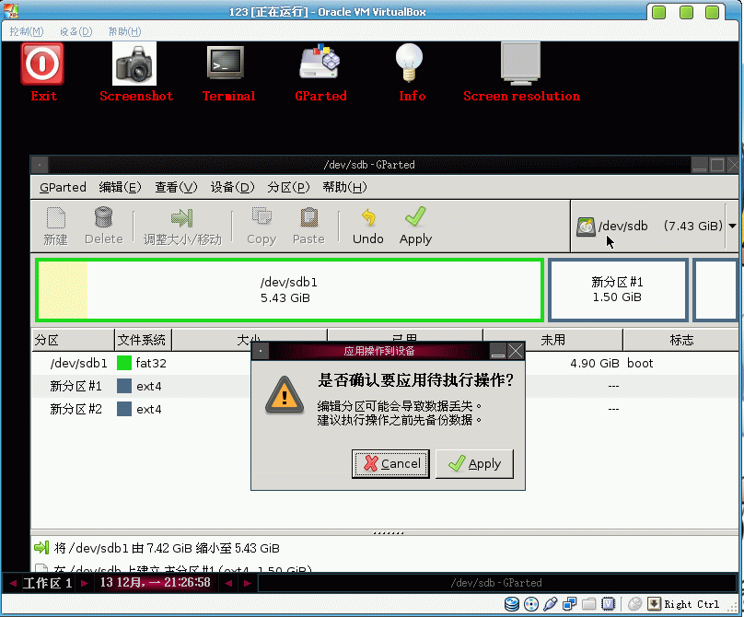The height and width of the screenshot is (617, 744).
Task: Open VirtualBox 帮助(H) menu
Action: pyautogui.click(x=125, y=31)
